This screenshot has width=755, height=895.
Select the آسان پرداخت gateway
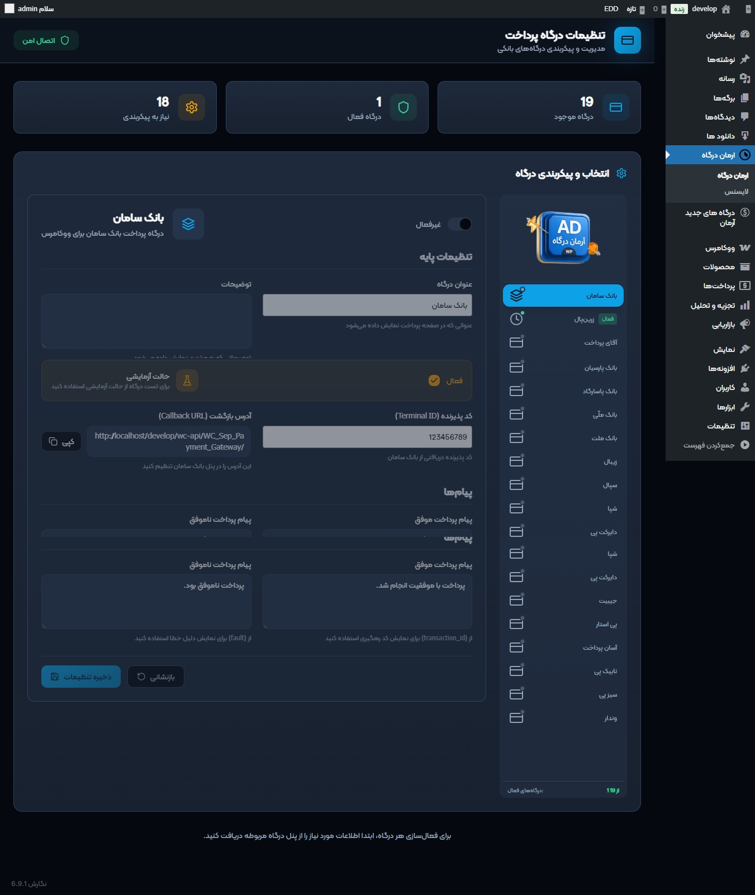point(563,648)
